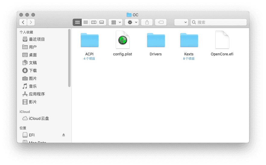Select the OpenCore.efi file icon
This screenshot has height=165, width=266.
222,40
